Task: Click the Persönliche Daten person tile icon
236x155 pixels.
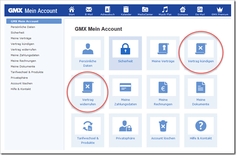Action: (x=88, y=49)
